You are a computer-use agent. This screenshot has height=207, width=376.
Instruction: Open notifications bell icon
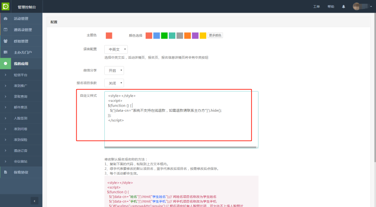344,7
